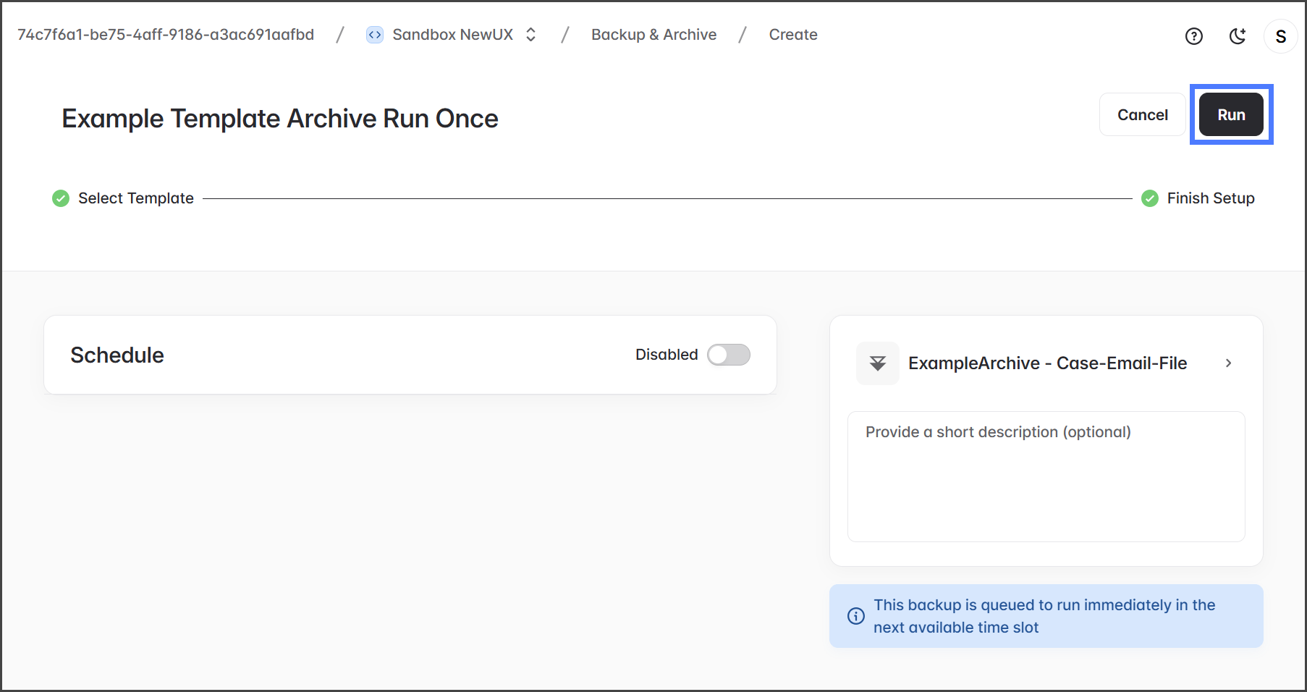Click the Create breadcrumb item
The width and height of the screenshot is (1307, 692).
pos(792,35)
